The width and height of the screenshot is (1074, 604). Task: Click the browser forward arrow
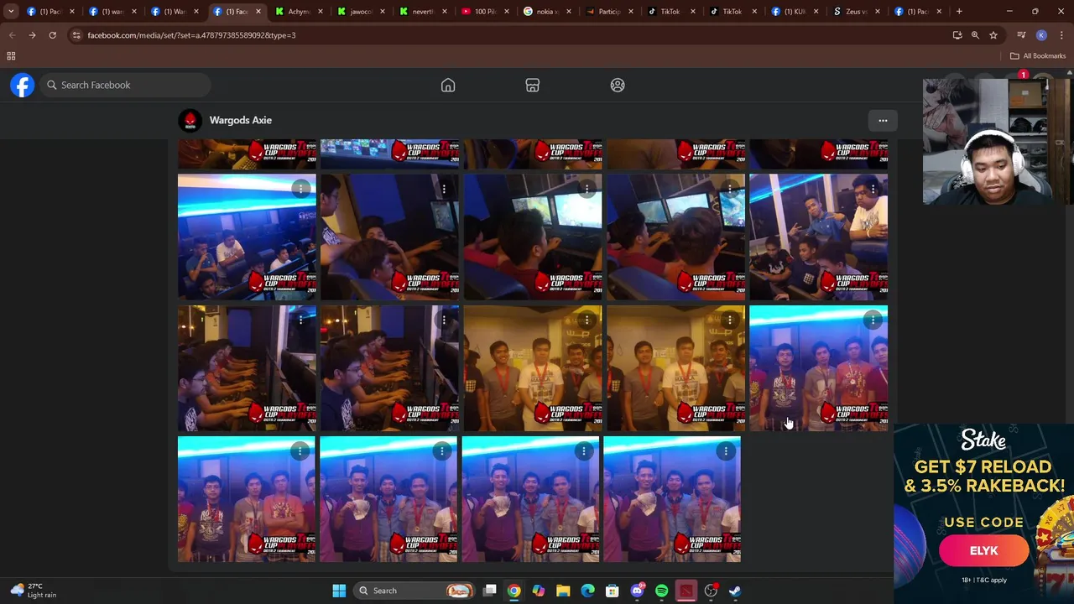coord(32,35)
